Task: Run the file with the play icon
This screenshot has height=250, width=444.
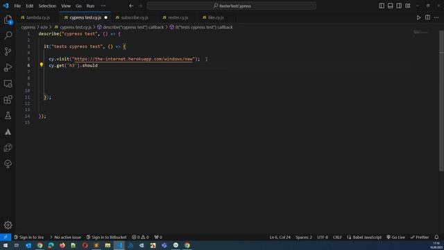Action: pyautogui.click(x=418, y=17)
